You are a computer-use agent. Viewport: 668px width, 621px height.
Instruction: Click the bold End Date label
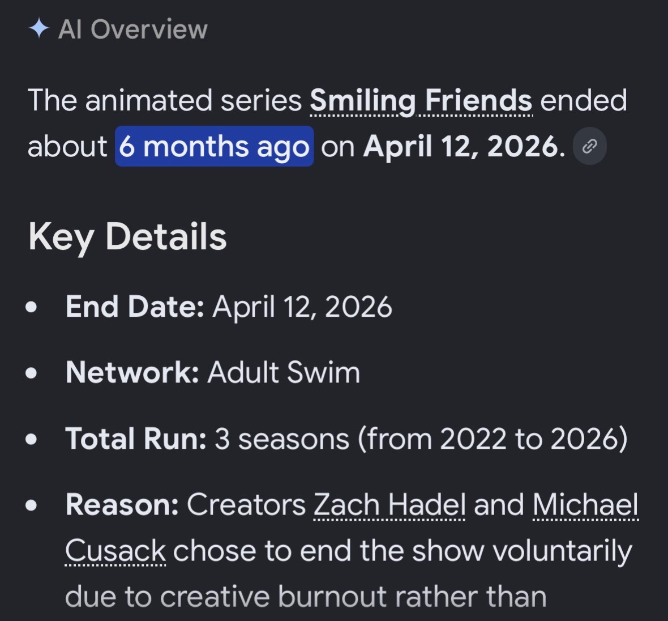click(x=135, y=307)
